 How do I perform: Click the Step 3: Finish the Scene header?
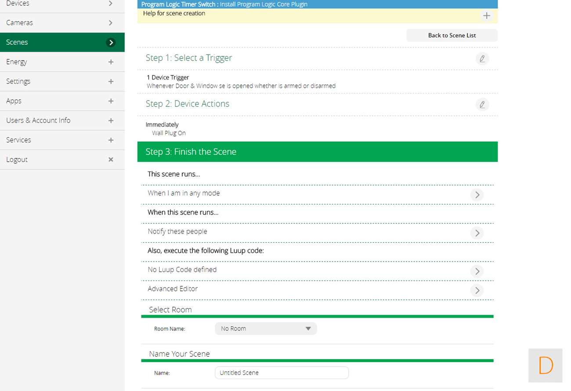(317, 152)
